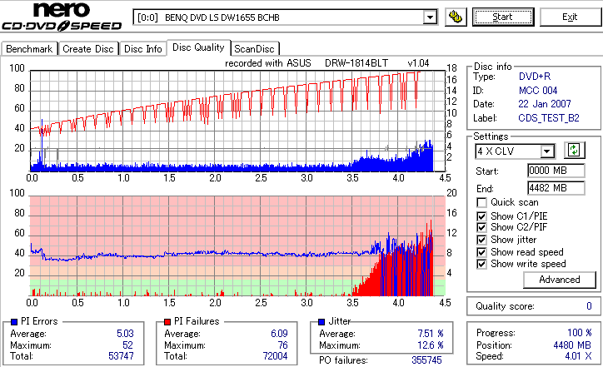Click the Jitter maximum 12.6 %
The height and width of the screenshot is (367, 603).
tap(431, 345)
